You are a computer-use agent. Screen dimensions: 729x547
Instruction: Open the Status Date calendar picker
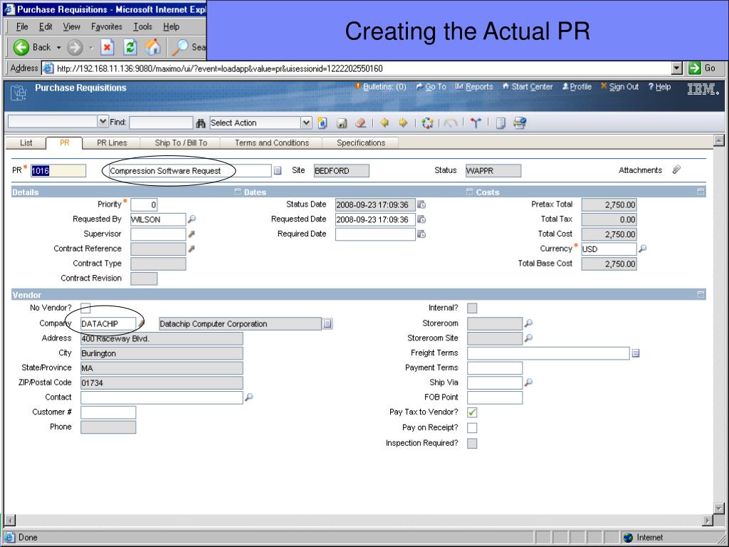click(421, 204)
